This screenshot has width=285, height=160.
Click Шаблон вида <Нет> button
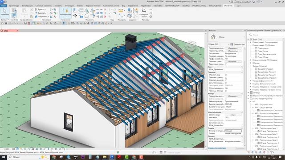point(233,115)
